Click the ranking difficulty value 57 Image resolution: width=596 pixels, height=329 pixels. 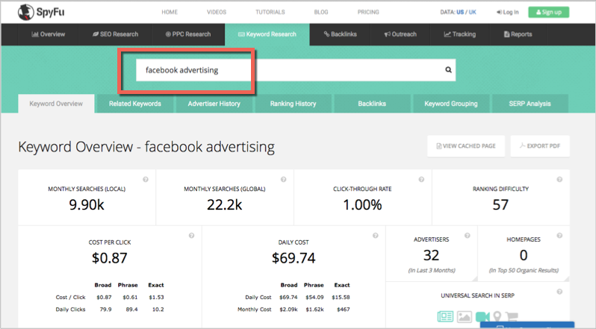(500, 205)
